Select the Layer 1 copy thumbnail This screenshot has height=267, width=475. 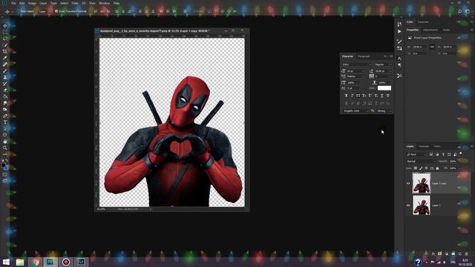tap(422, 183)
